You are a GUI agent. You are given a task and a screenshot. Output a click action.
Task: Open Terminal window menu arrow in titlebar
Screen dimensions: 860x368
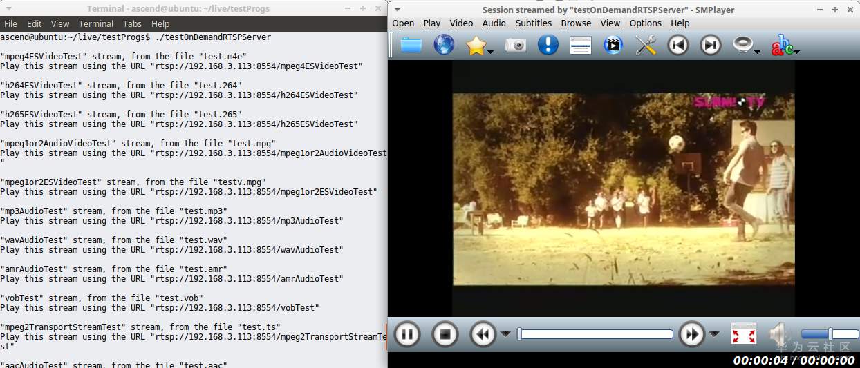[x=9, y=9]
